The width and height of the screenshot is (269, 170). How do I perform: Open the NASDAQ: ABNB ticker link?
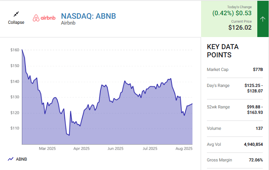88,16
